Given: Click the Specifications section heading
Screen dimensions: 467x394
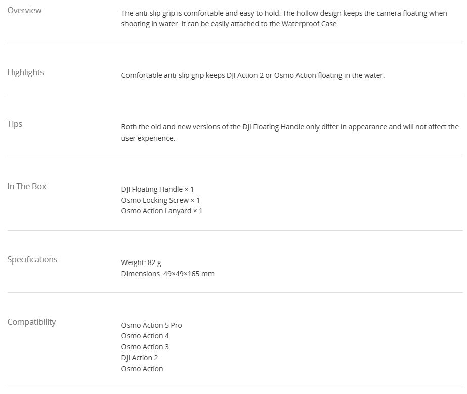Looking at the screenshot, I should pyautogui.click(x=32, y=259).
